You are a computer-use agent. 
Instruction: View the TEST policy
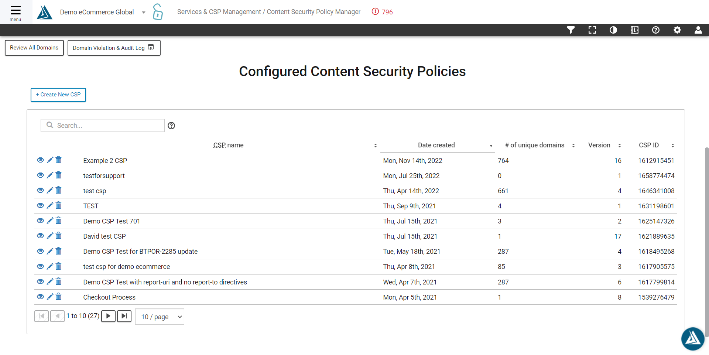41,205
